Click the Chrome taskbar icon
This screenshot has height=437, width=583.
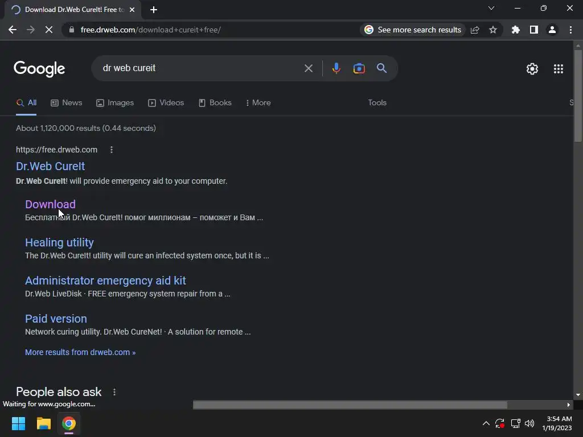coord(69,423)
